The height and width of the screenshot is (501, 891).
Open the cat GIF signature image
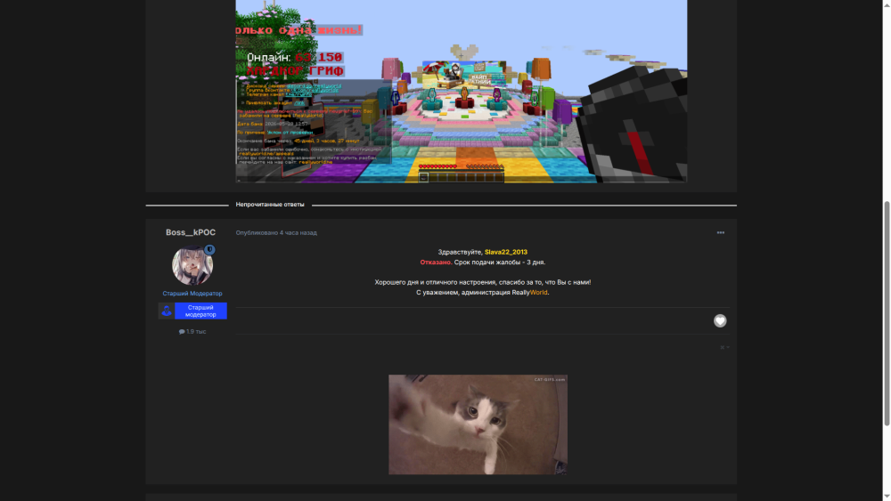click(x=478, y=424)
